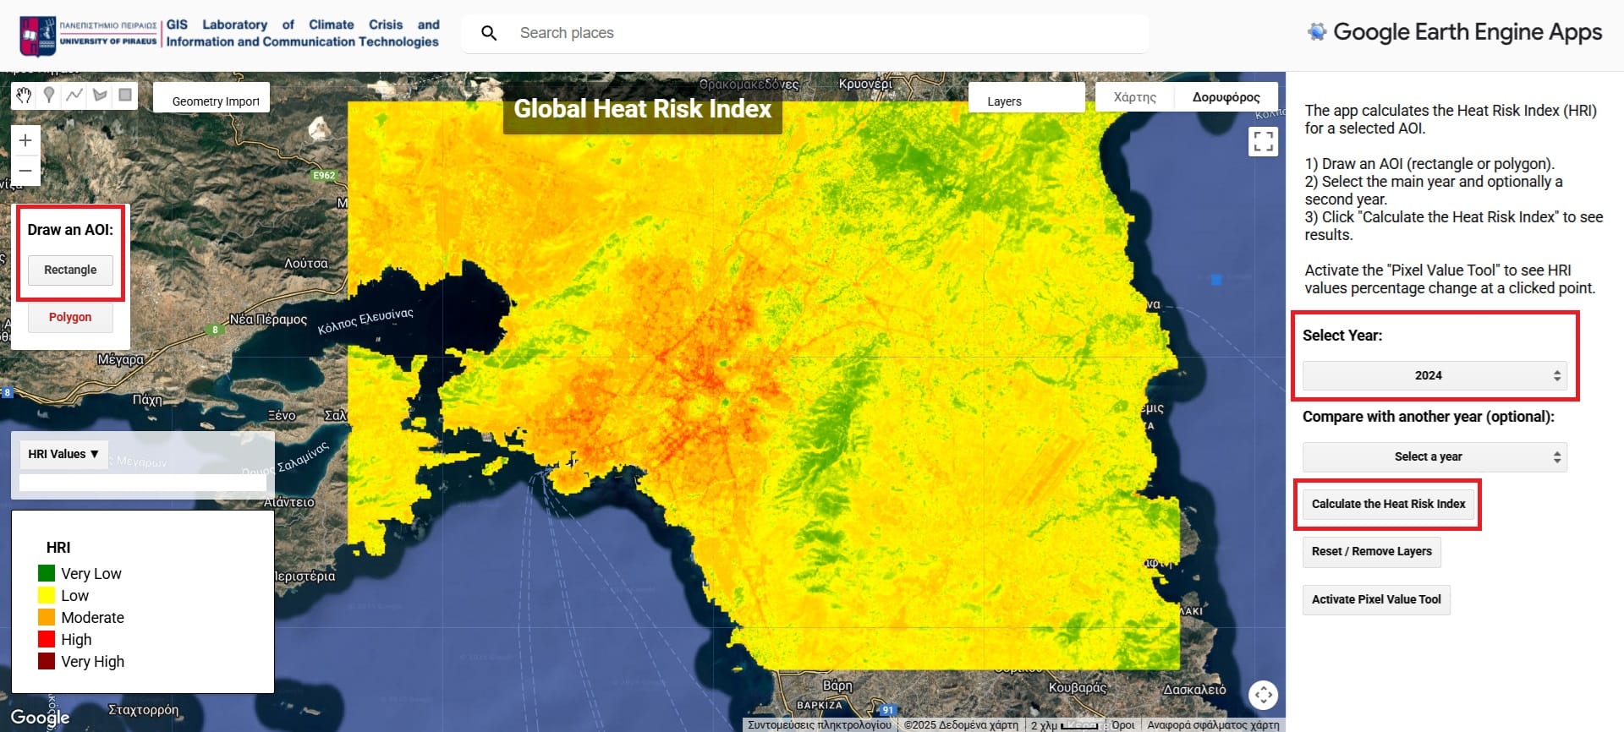Select the draw rectangle tool icon
The image size is (1624, 732).
point(125,96)
